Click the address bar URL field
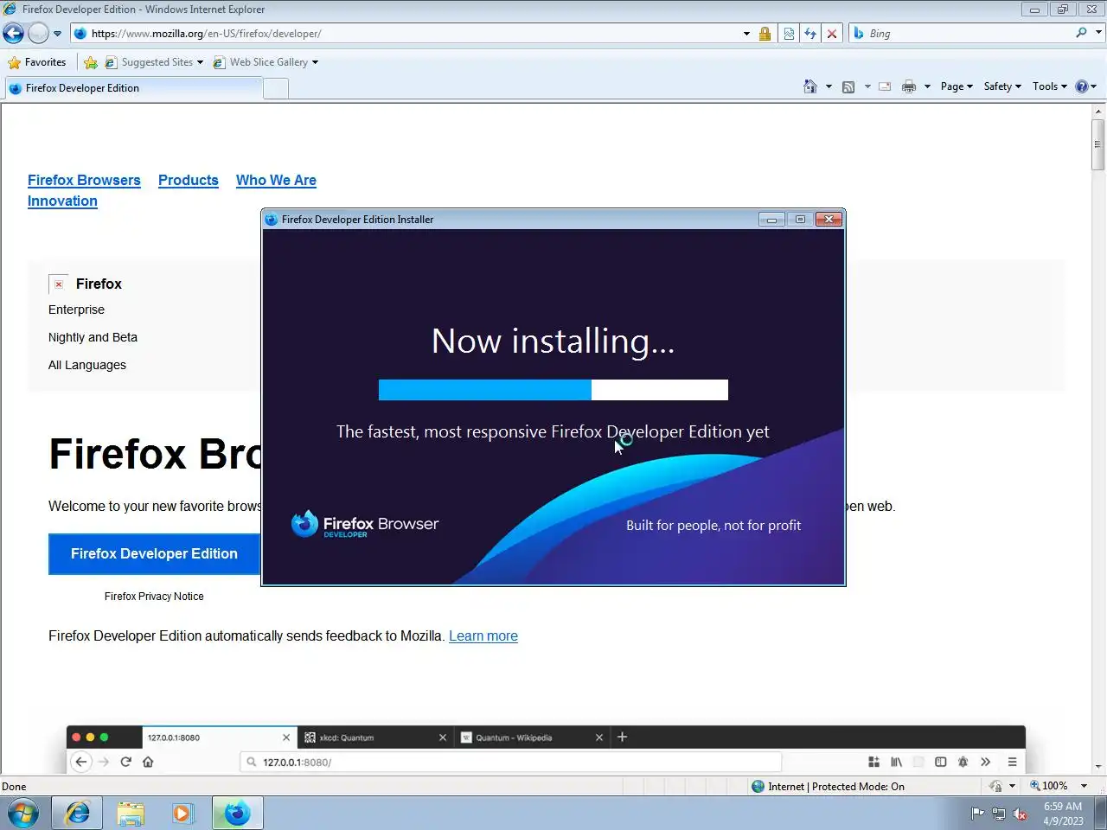The width and height of the screenshot is (1107, 830). (x=406, y=34)
